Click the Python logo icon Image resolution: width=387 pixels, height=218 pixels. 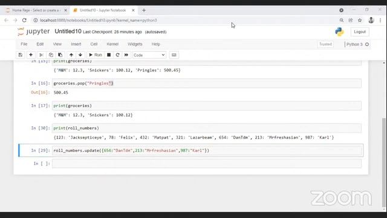pos(340,32)
